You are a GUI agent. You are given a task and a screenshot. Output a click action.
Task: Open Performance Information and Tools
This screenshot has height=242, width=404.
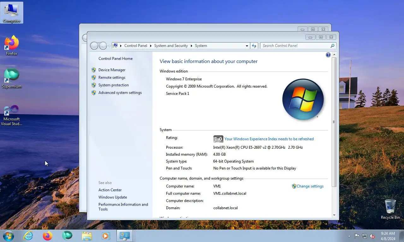(x=123, y=207)
